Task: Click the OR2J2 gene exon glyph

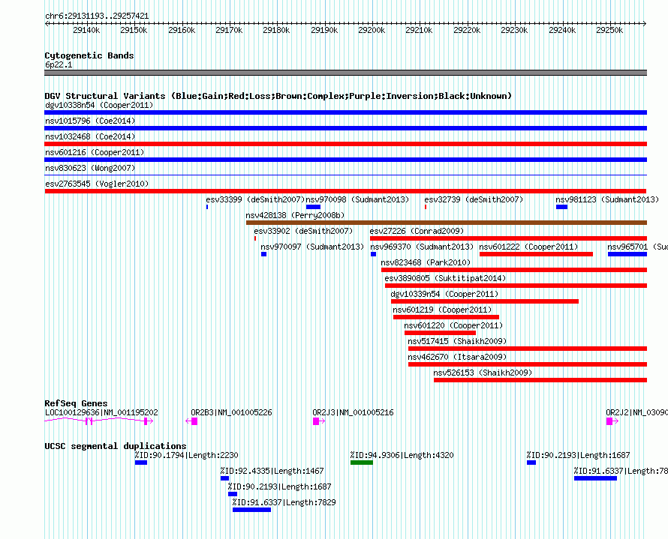Action: tap(609, 421)
